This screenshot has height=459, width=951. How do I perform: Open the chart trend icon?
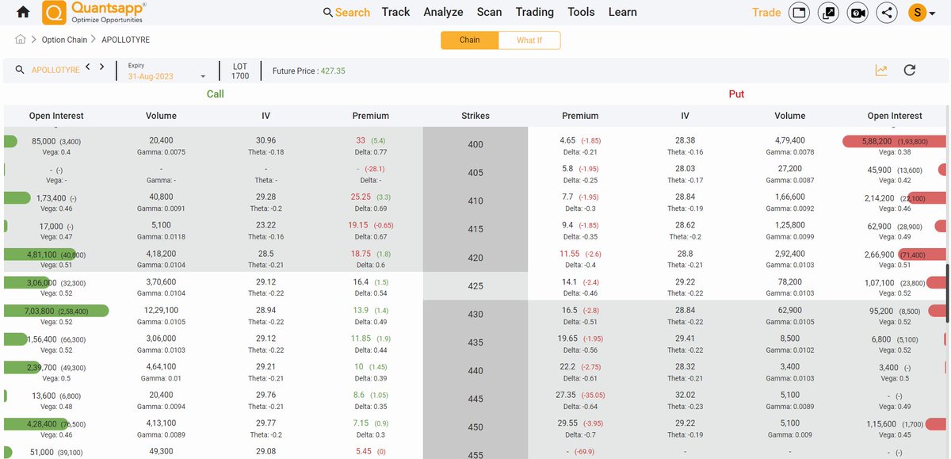881,70
